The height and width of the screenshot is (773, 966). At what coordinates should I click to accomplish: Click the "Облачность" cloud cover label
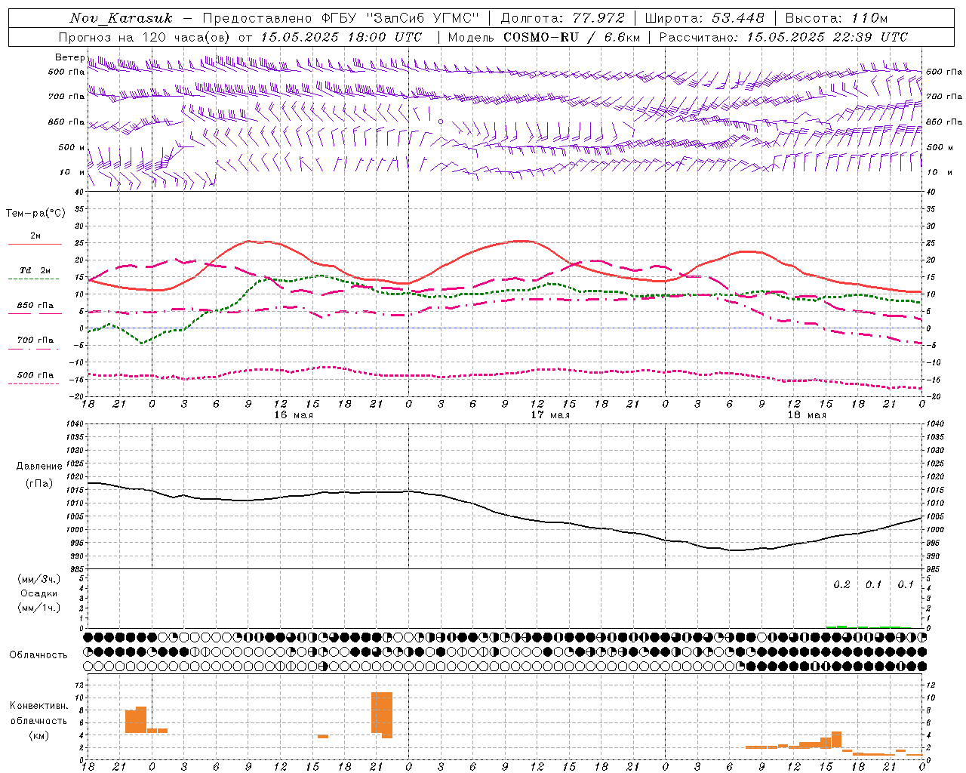[38, 655]
